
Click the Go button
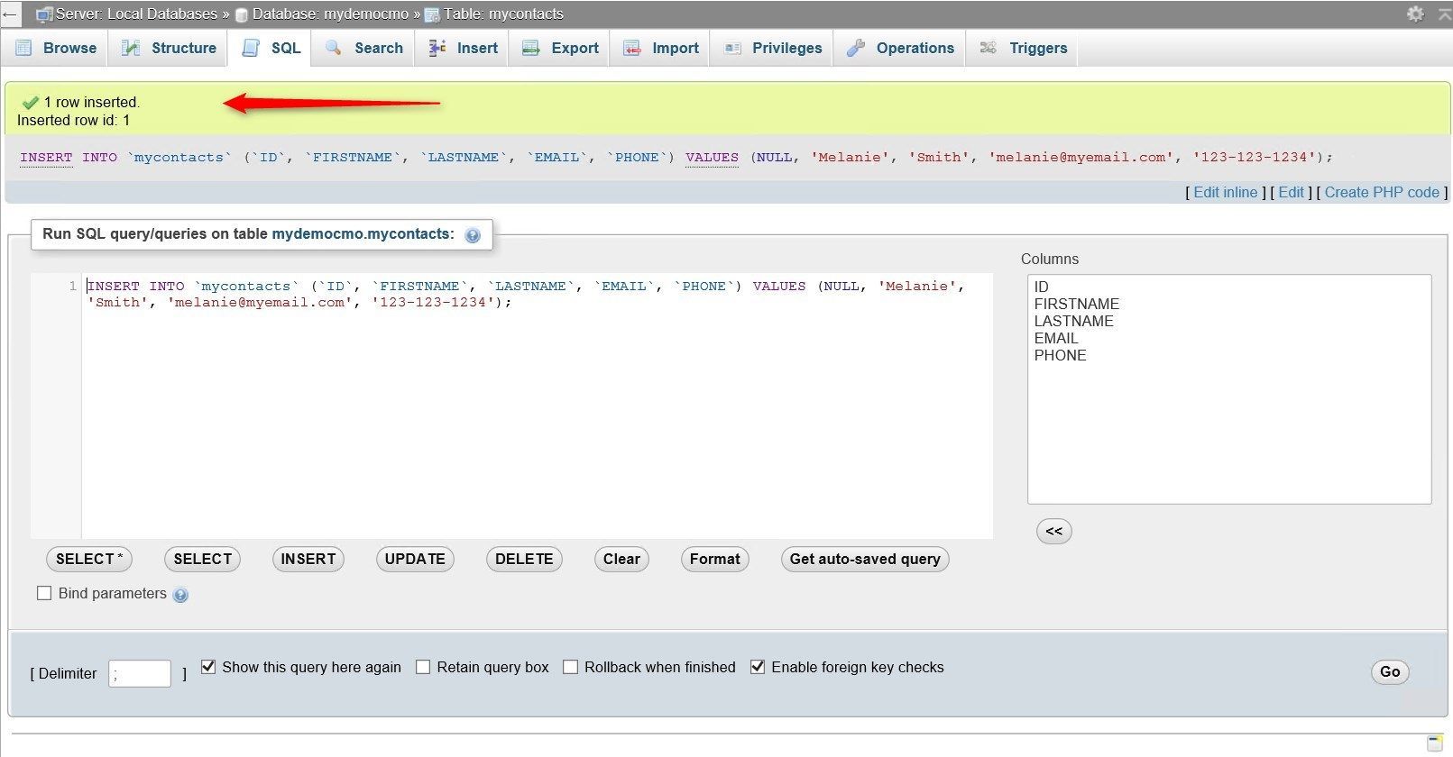click(1390, 671)
